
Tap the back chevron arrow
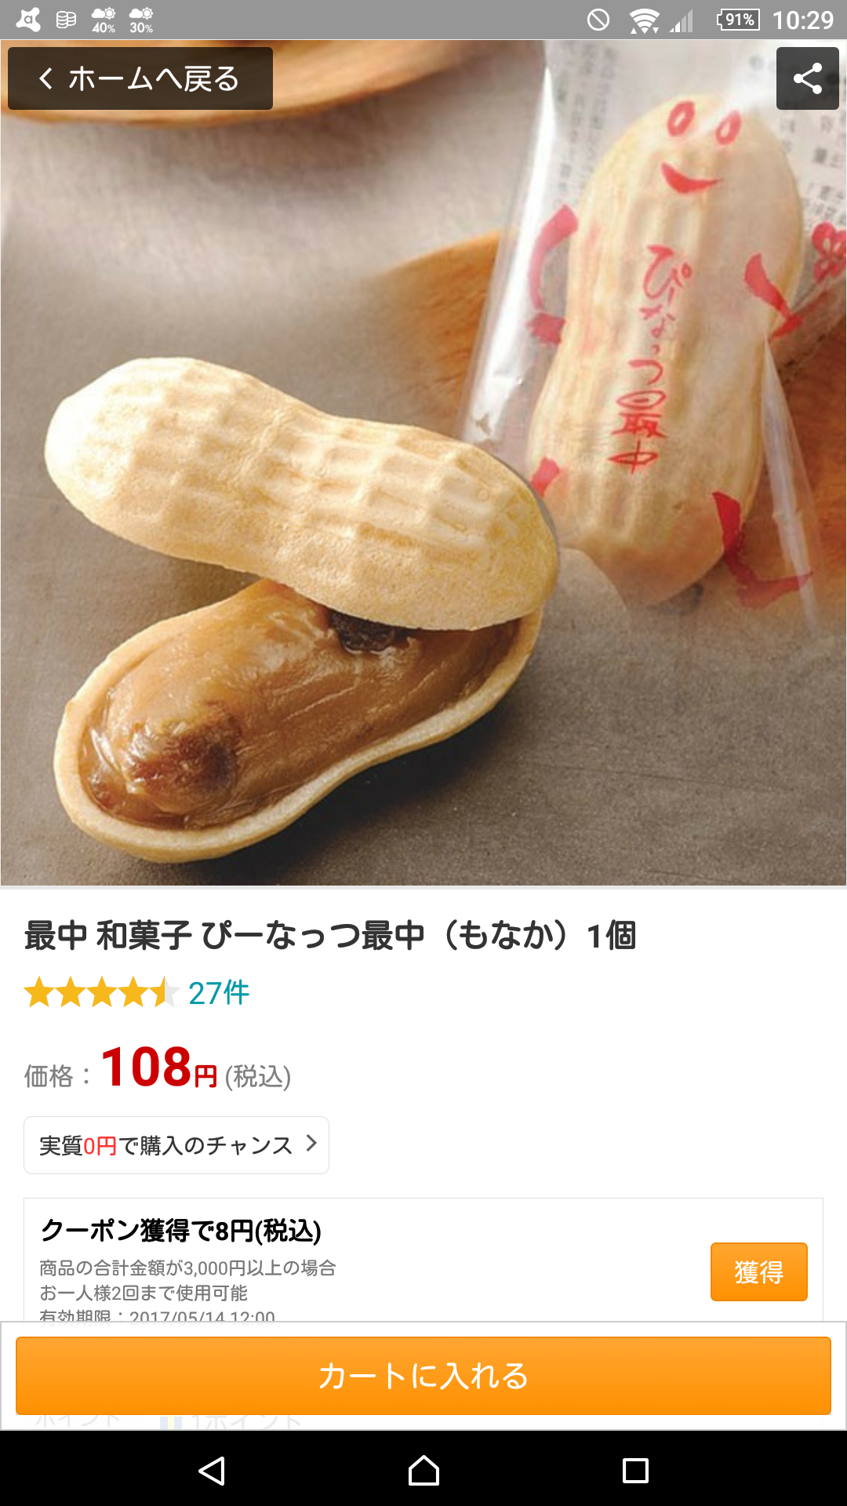(46, 78)
